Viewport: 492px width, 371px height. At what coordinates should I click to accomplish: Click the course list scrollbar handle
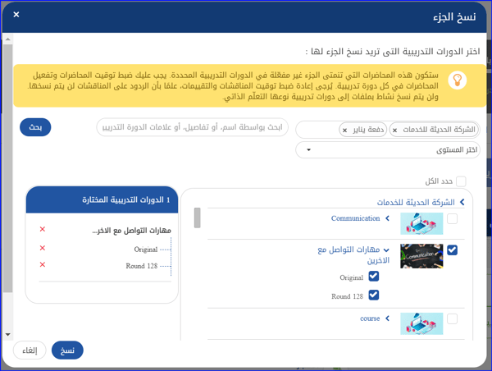pos(197,218)
